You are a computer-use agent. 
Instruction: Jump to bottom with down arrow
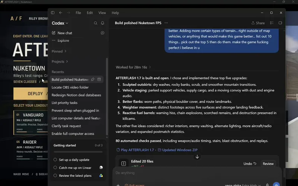197,157
